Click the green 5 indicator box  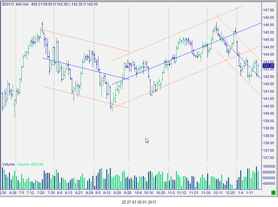point(273,193)
